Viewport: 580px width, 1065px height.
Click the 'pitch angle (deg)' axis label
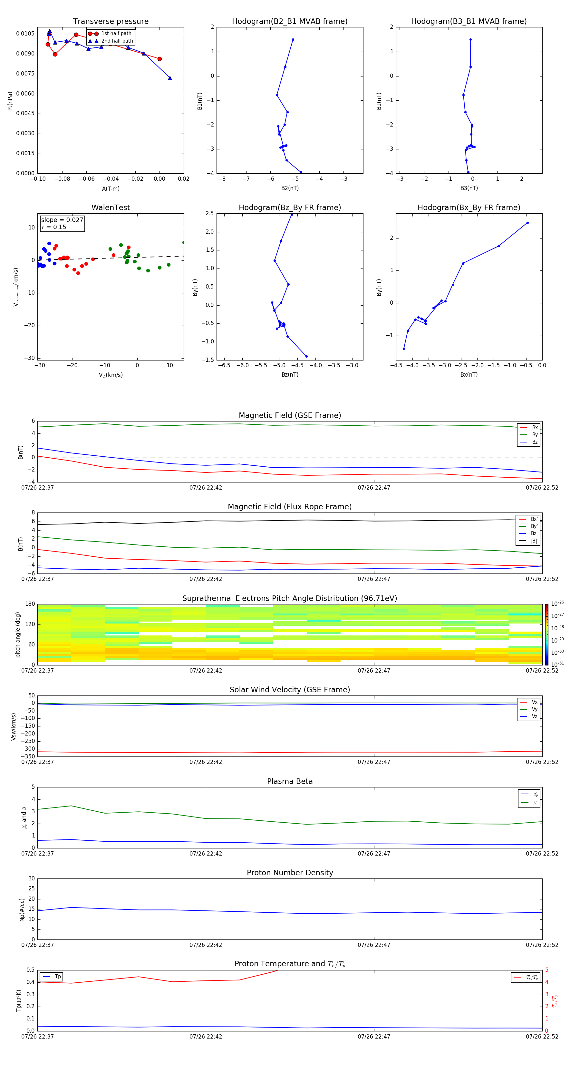[18, 634]
